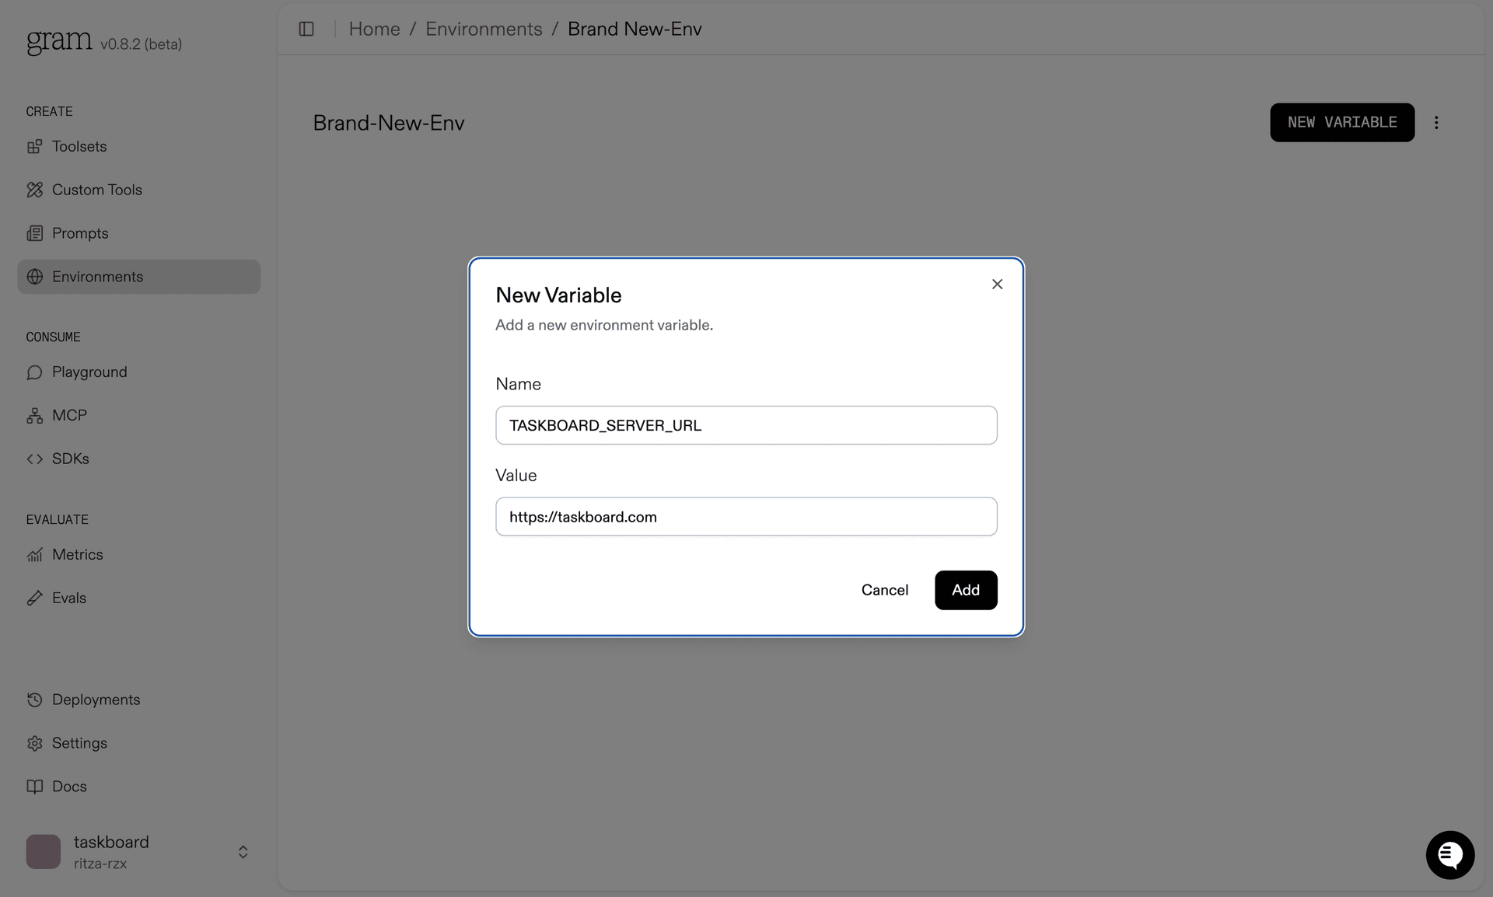Click the Add button in the dialog
This screenshot has height=897, width=1493.
pyautogui.click(x=965, y=590)
